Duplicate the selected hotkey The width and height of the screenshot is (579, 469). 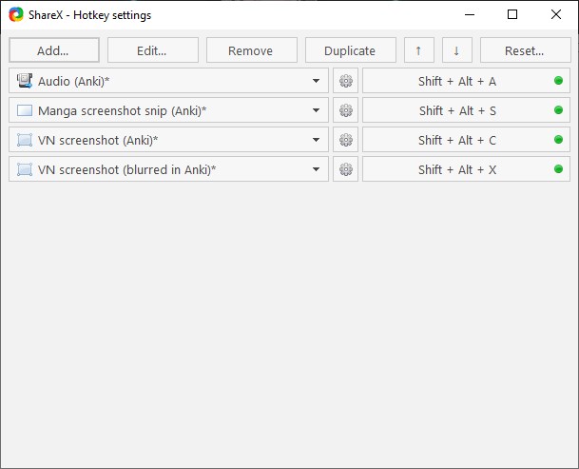click(x=351, y=50)
